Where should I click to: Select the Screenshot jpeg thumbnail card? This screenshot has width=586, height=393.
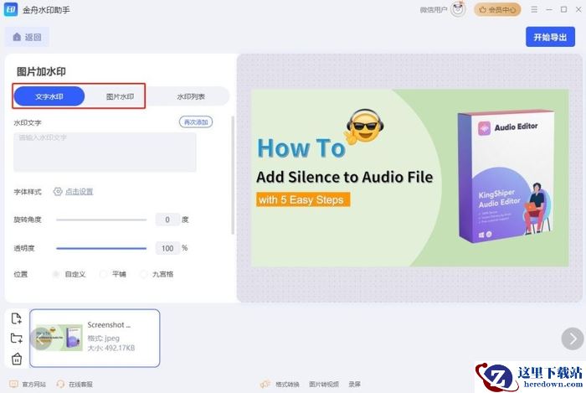95,338
